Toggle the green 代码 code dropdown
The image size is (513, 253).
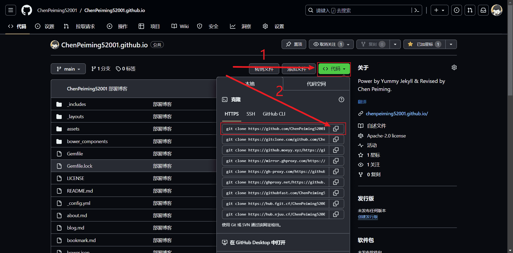(x=334, y=69)
